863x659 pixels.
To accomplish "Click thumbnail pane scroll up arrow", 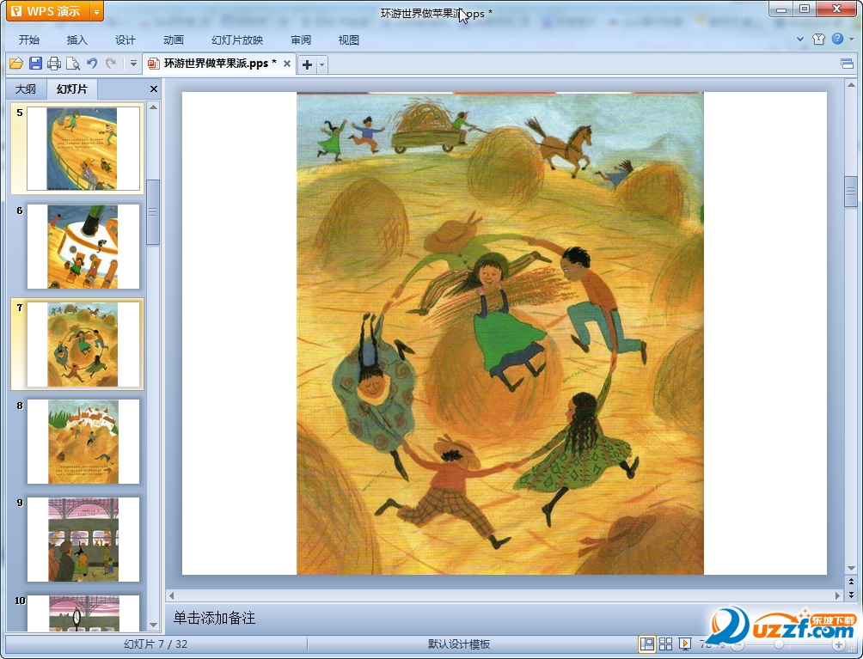I will pos(154,107).
